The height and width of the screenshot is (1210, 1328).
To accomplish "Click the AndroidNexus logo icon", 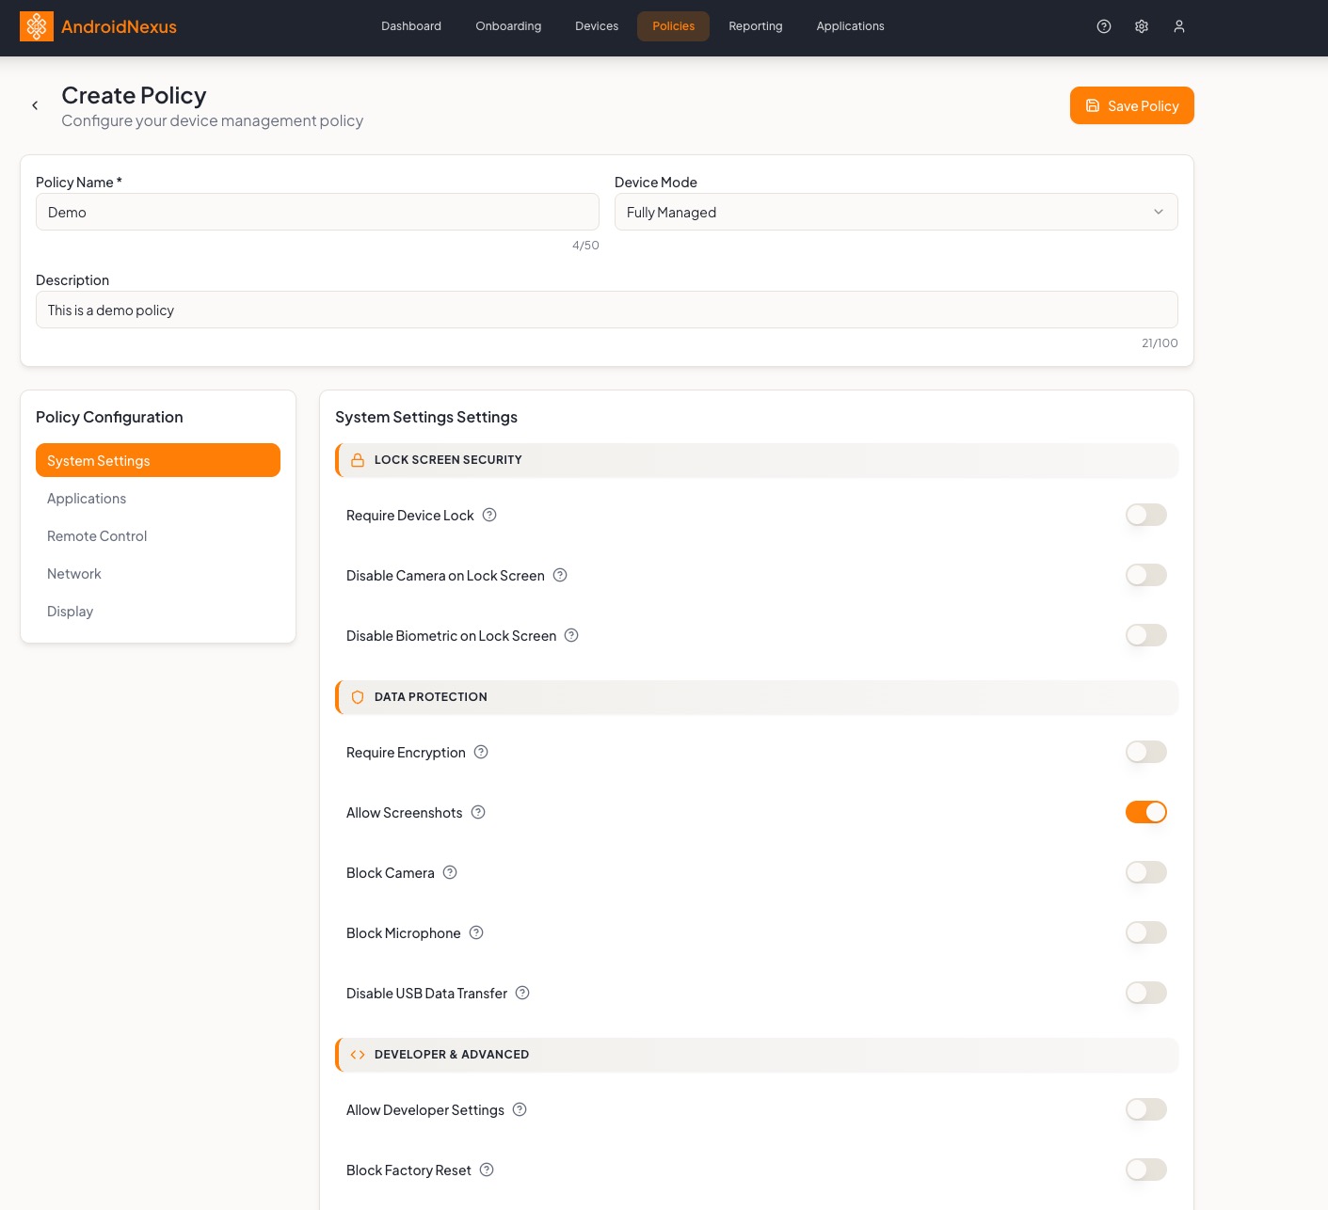I will coord(37,26).
